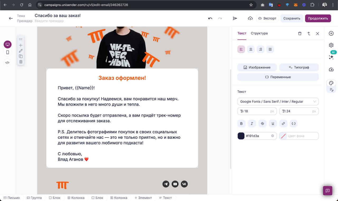This screenshot has height=201, width=338.
Task: Align text to the left
Action: pos(241,49)
